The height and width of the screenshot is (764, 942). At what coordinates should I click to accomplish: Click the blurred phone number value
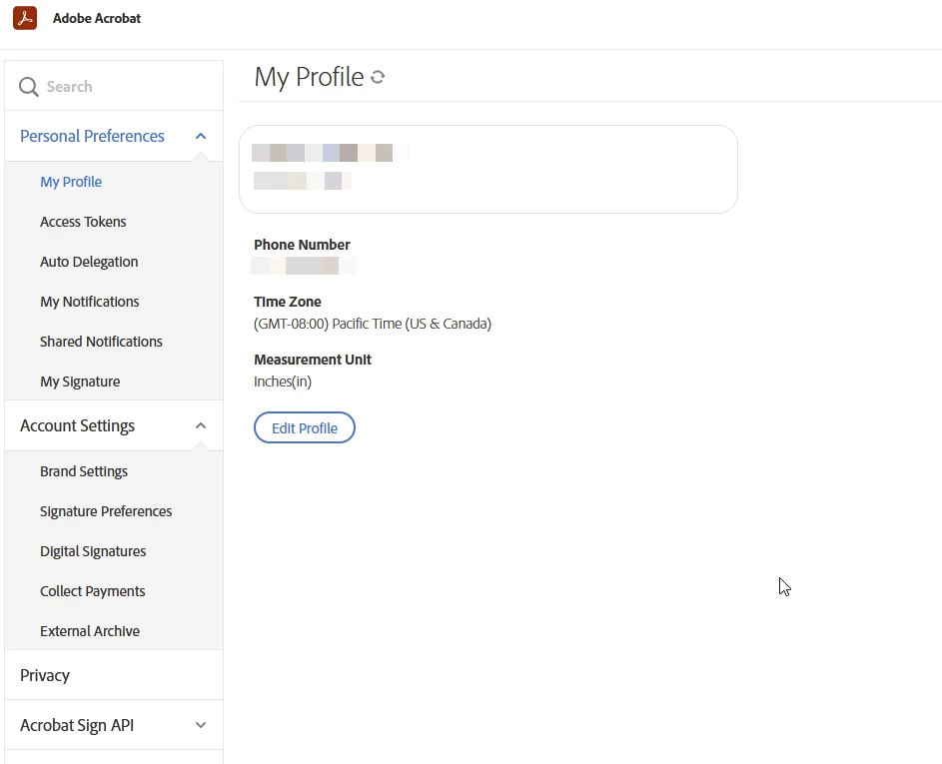tap(304, 266)
